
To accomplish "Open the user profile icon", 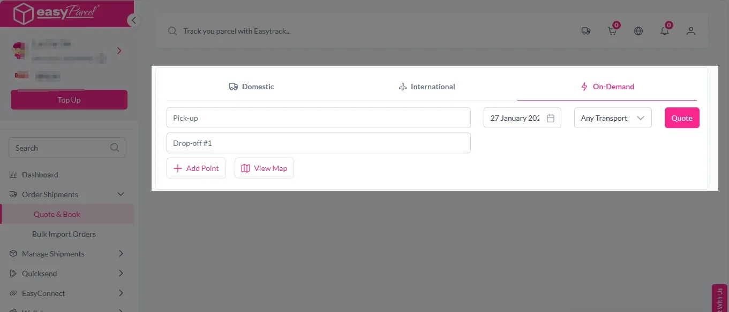I will point(690,31).
